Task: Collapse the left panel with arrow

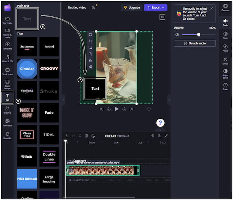Action: [x=64, y=100]
